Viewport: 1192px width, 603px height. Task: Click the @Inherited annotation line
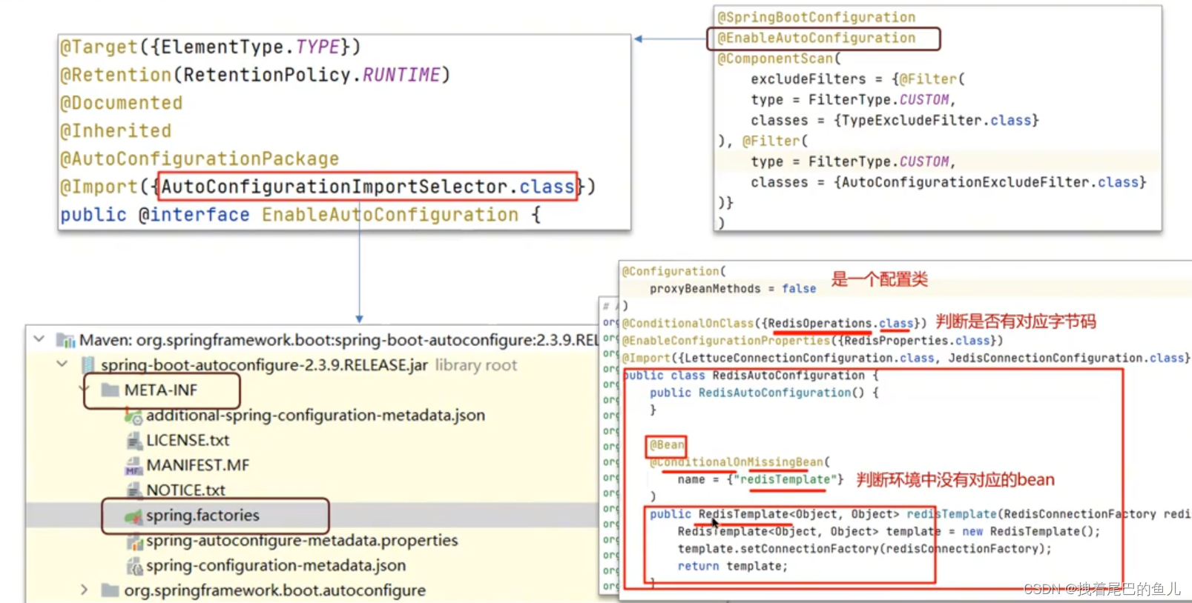coord(116,130)
